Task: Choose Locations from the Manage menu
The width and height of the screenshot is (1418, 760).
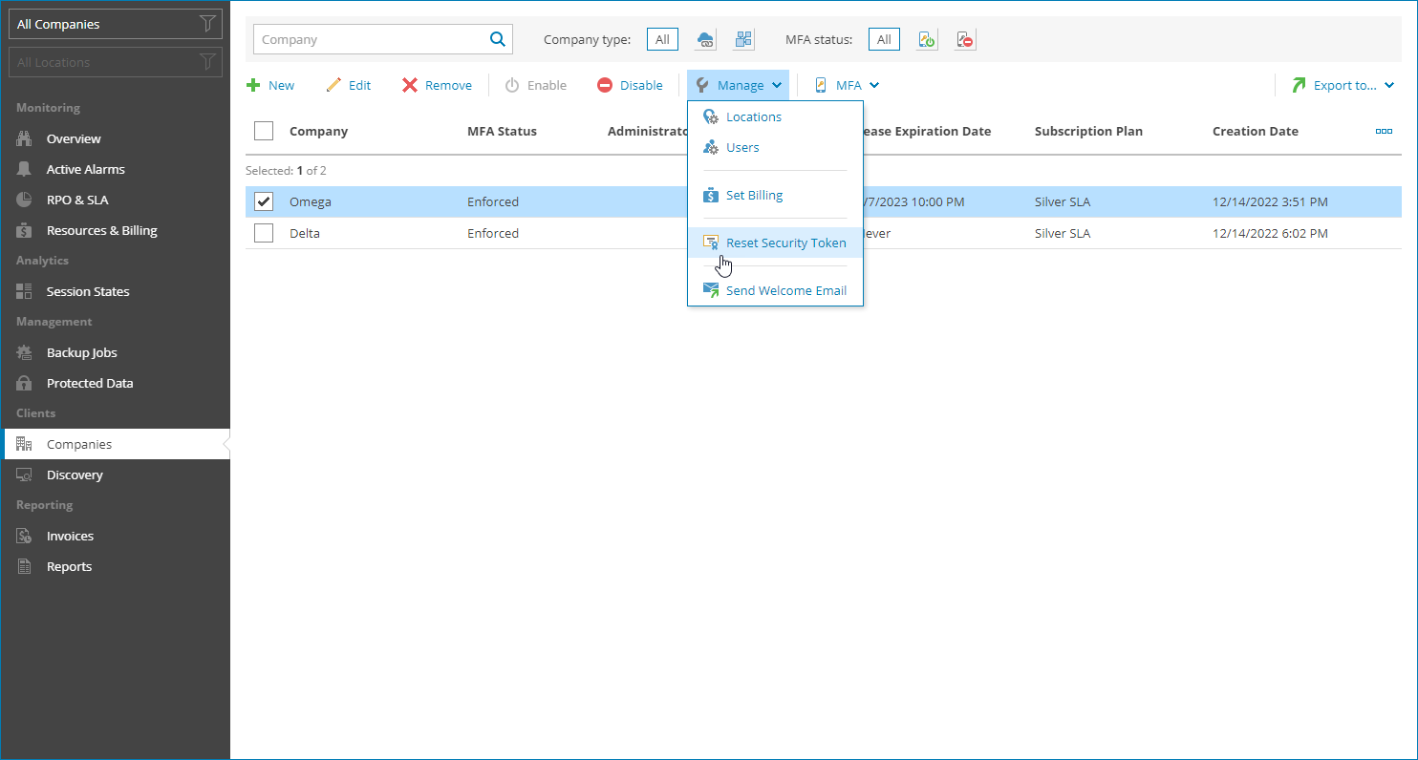Action: tap(775, 116)
